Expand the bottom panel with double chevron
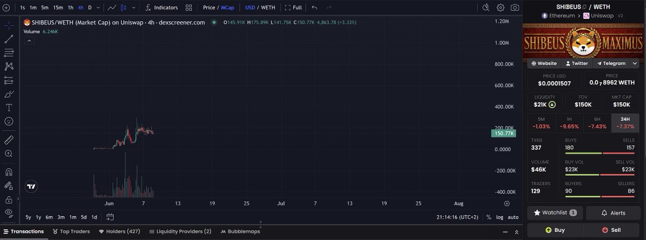Viewport: 646px width, 240px height. click(517, 232)
